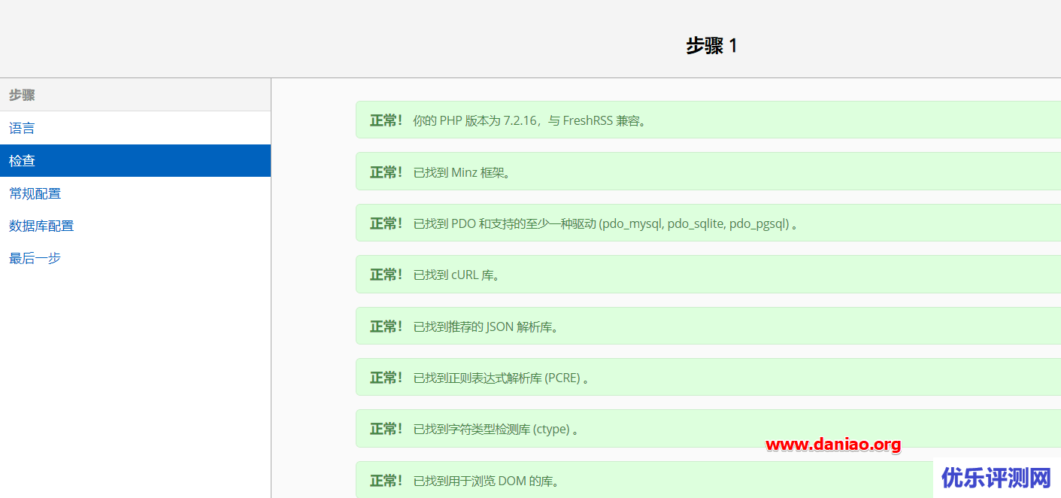This screenshot has height=498, width=1061.
Task: Click the PDO drivers found message
Action: (708, 223)
